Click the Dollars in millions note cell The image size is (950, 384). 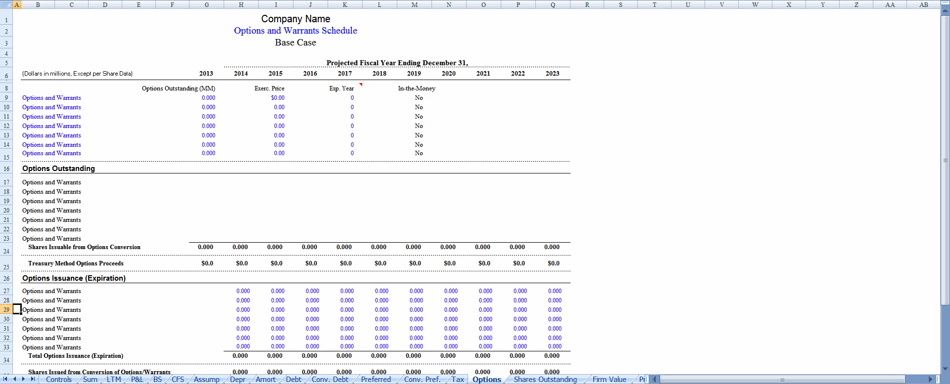[77, 73]
